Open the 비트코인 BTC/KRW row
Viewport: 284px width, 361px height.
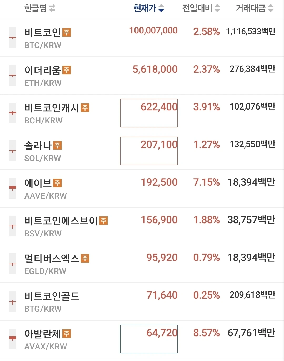142,38
